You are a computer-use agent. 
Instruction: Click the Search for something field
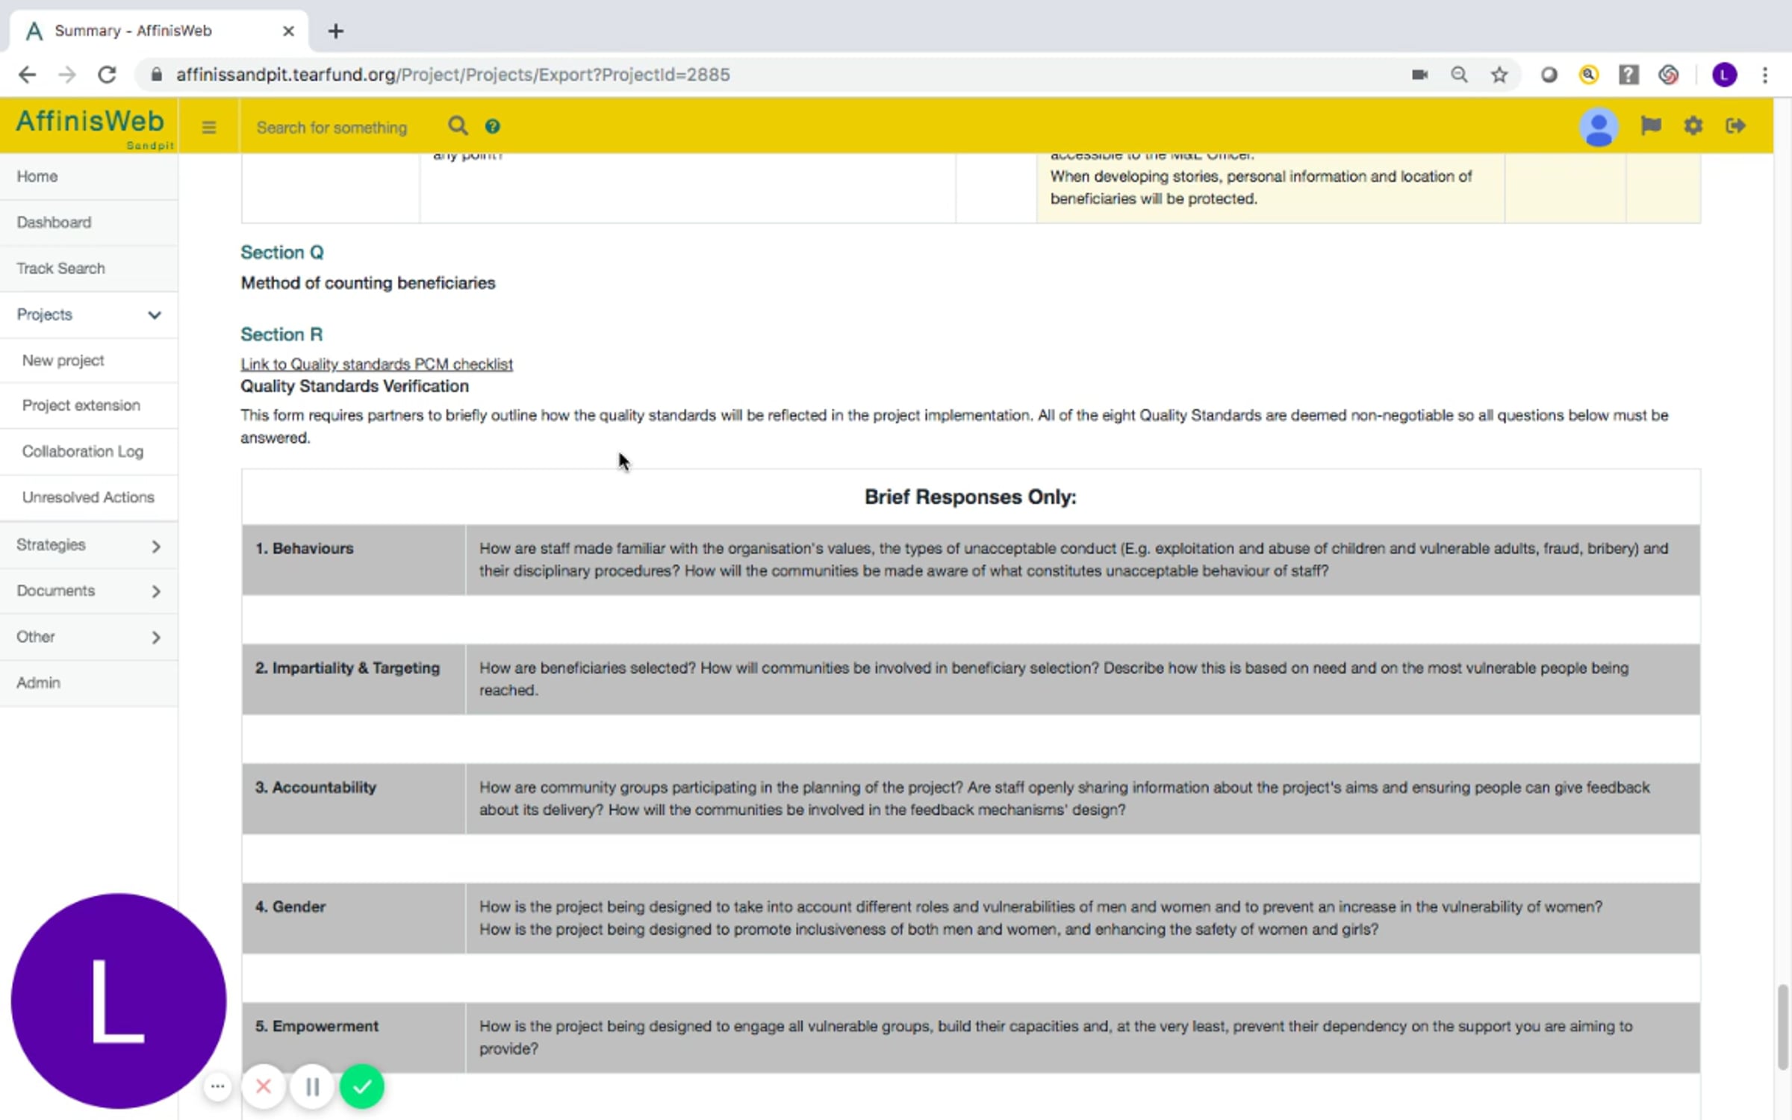point(332,128)
